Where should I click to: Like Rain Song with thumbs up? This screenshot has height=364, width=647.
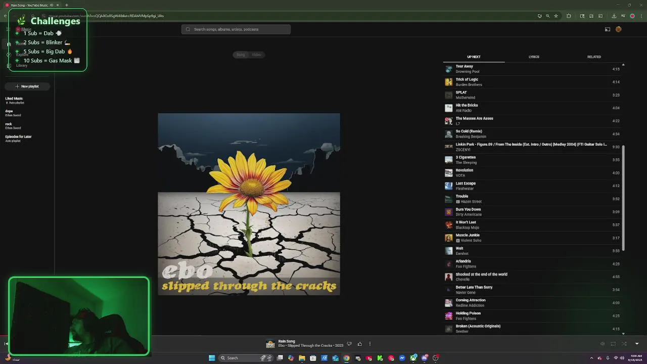tap(359, 344)
